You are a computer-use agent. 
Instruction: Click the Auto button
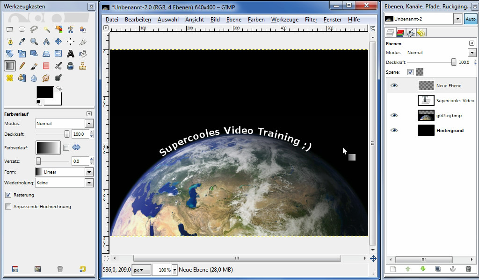pyautogui.click(x=471, y=19)
